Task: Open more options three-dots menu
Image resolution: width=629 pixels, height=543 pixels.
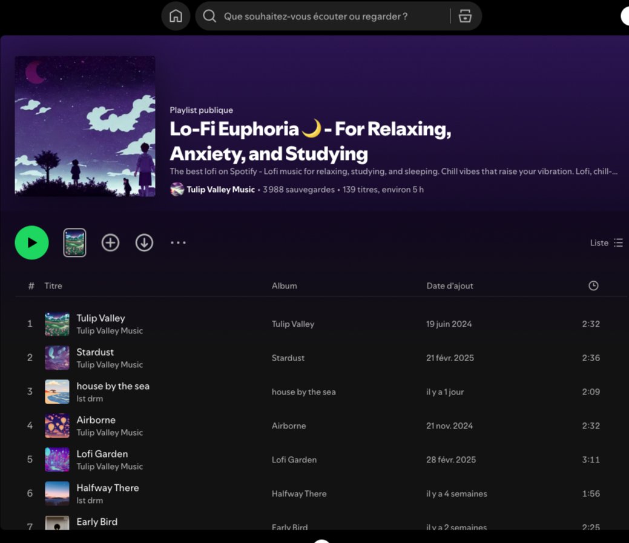Action: pos(178,242)
